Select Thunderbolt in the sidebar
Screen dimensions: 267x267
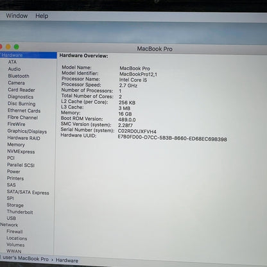20,212
